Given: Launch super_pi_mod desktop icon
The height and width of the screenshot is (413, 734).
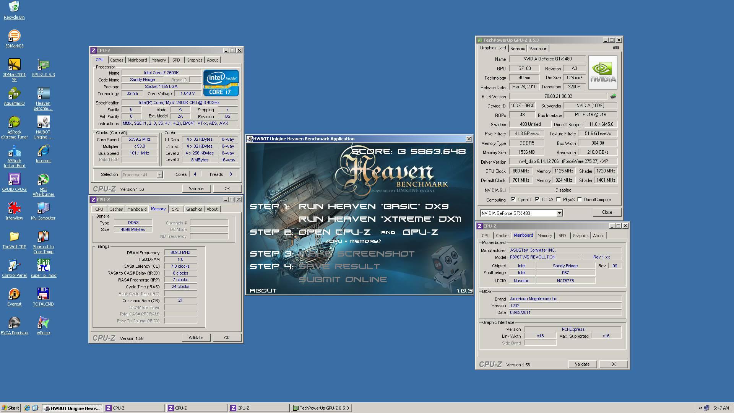Looking at the screenshot, I should pyautogui.click(x=43, y=268).
